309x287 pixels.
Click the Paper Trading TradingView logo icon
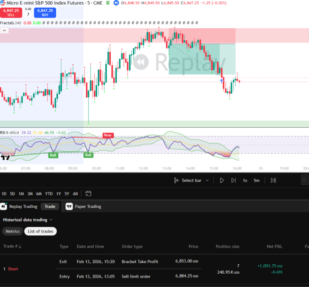(69, 206)
